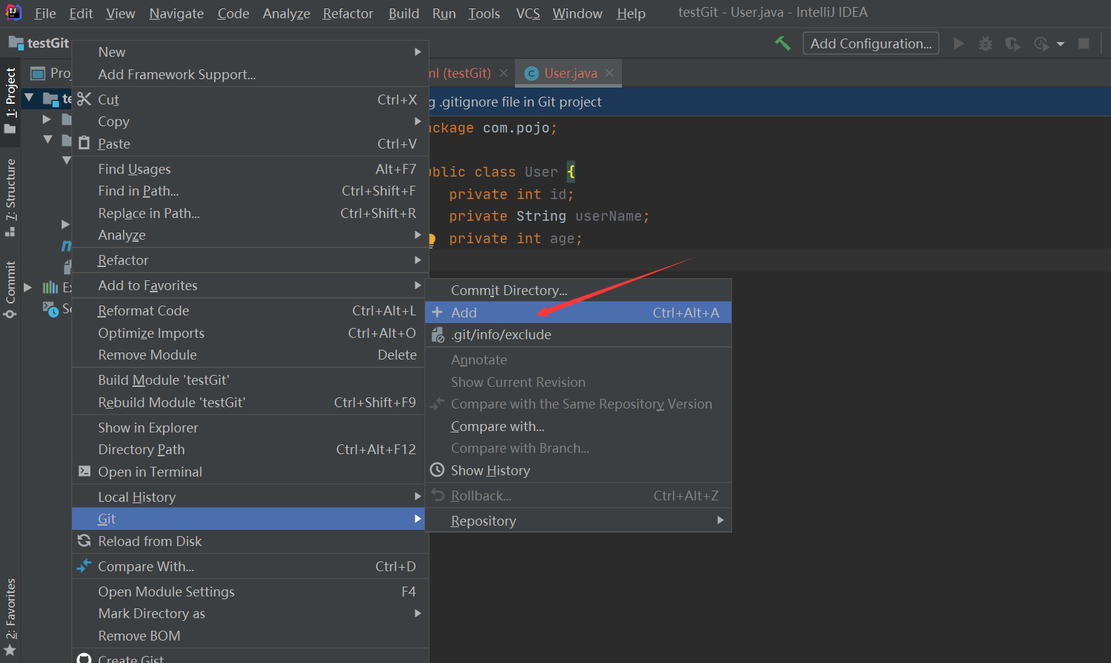Open the profiler run dropdown arrow
This screenshot has height=663, width=1111.
tap(1061, 43)
